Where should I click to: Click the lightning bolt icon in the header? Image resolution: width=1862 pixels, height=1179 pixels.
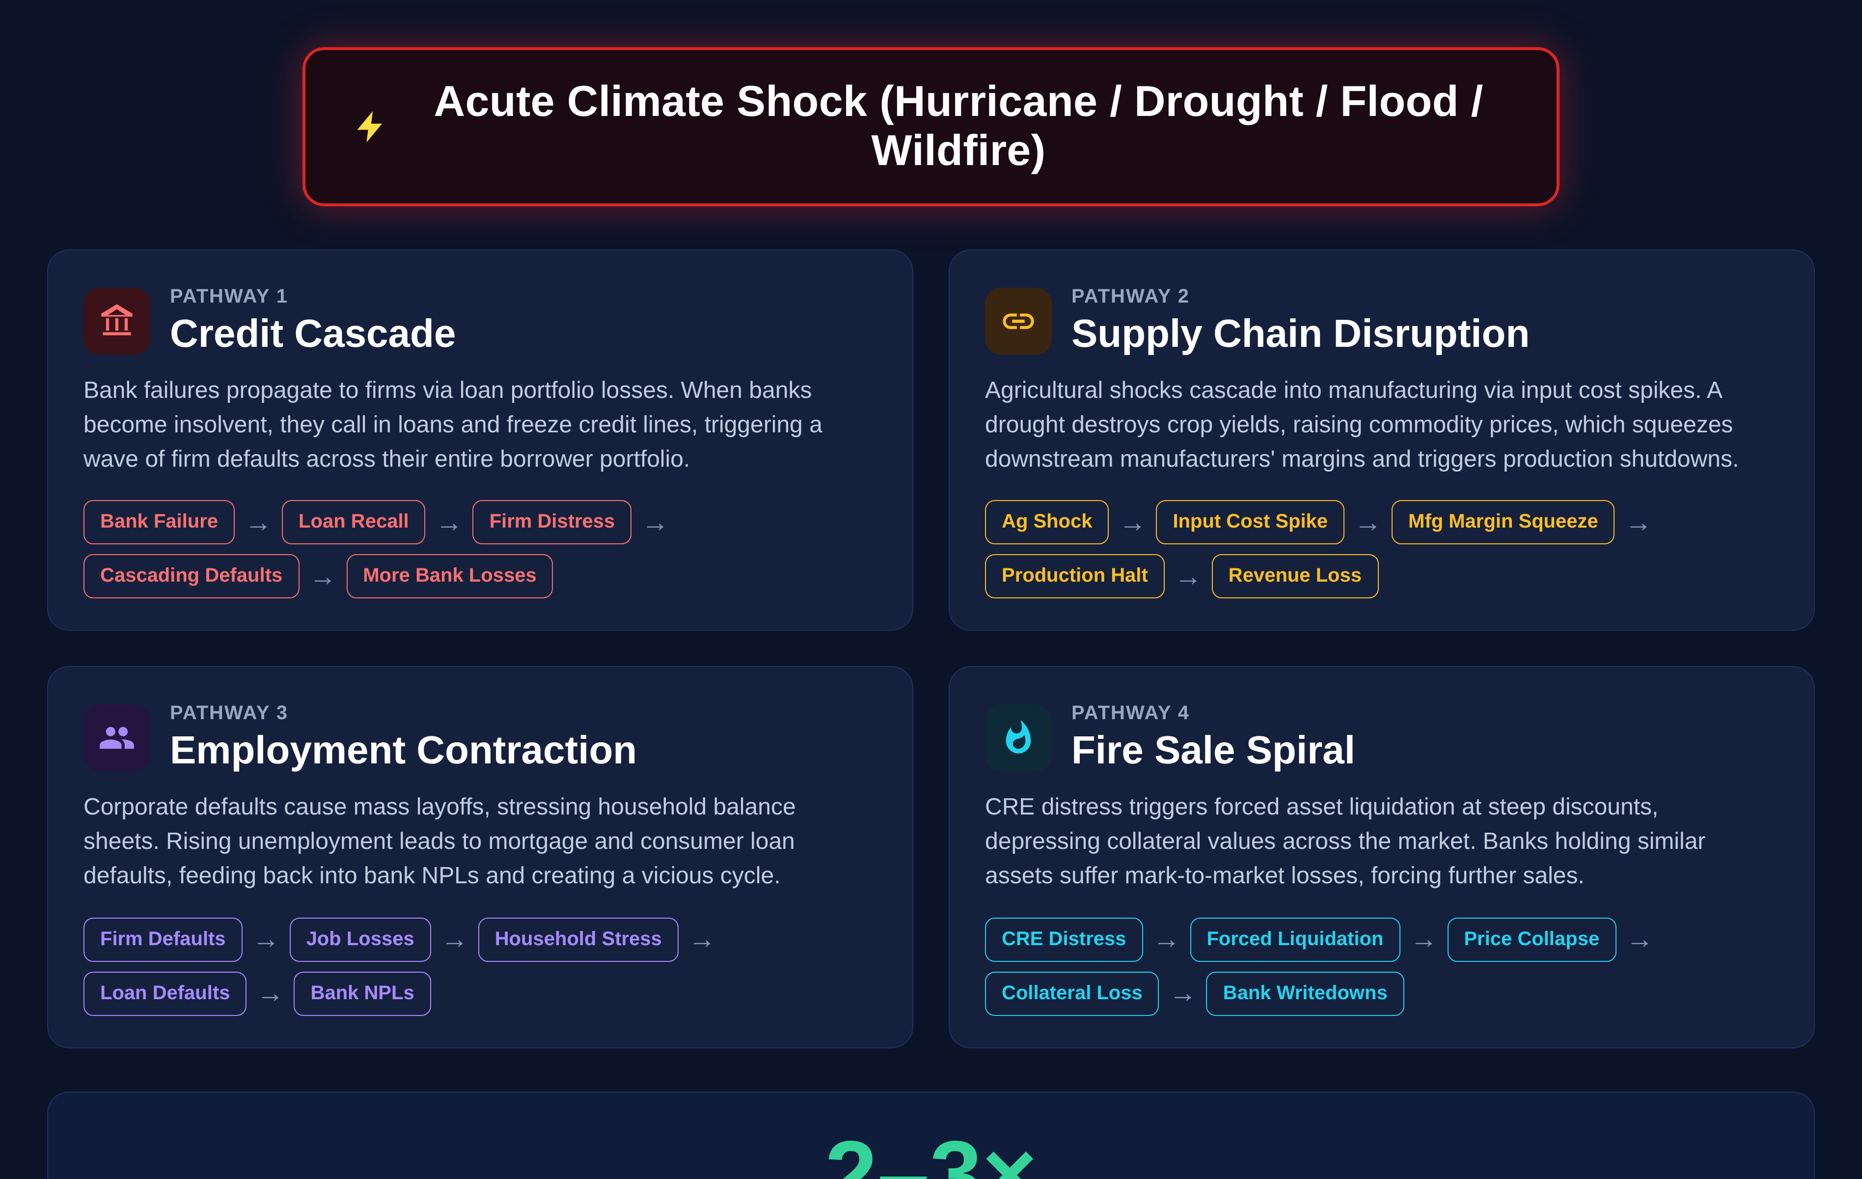pos(370,127)
